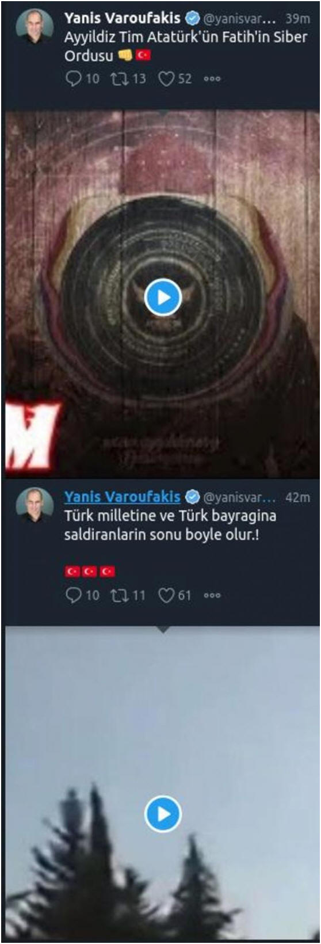This screenshot has width=321, height=944.
Task: Open more options on second tweet
Action: [x=212, y=596]
